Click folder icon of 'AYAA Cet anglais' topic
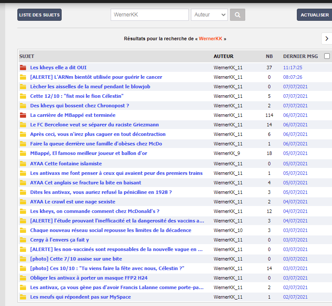332x306 pixels. pyautogui.click(x=23, y=183)
